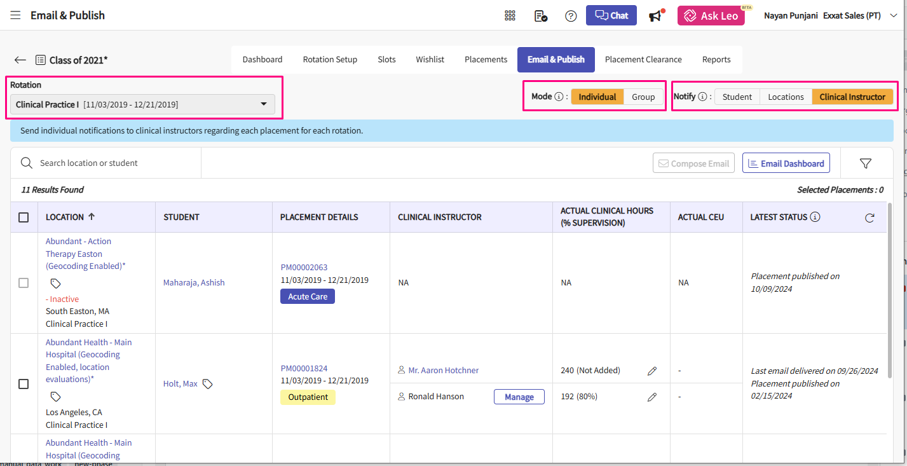The width and height of the screenshot is (907, 466).
Task: Open the filter funnel icon
Action: (865, 163)
